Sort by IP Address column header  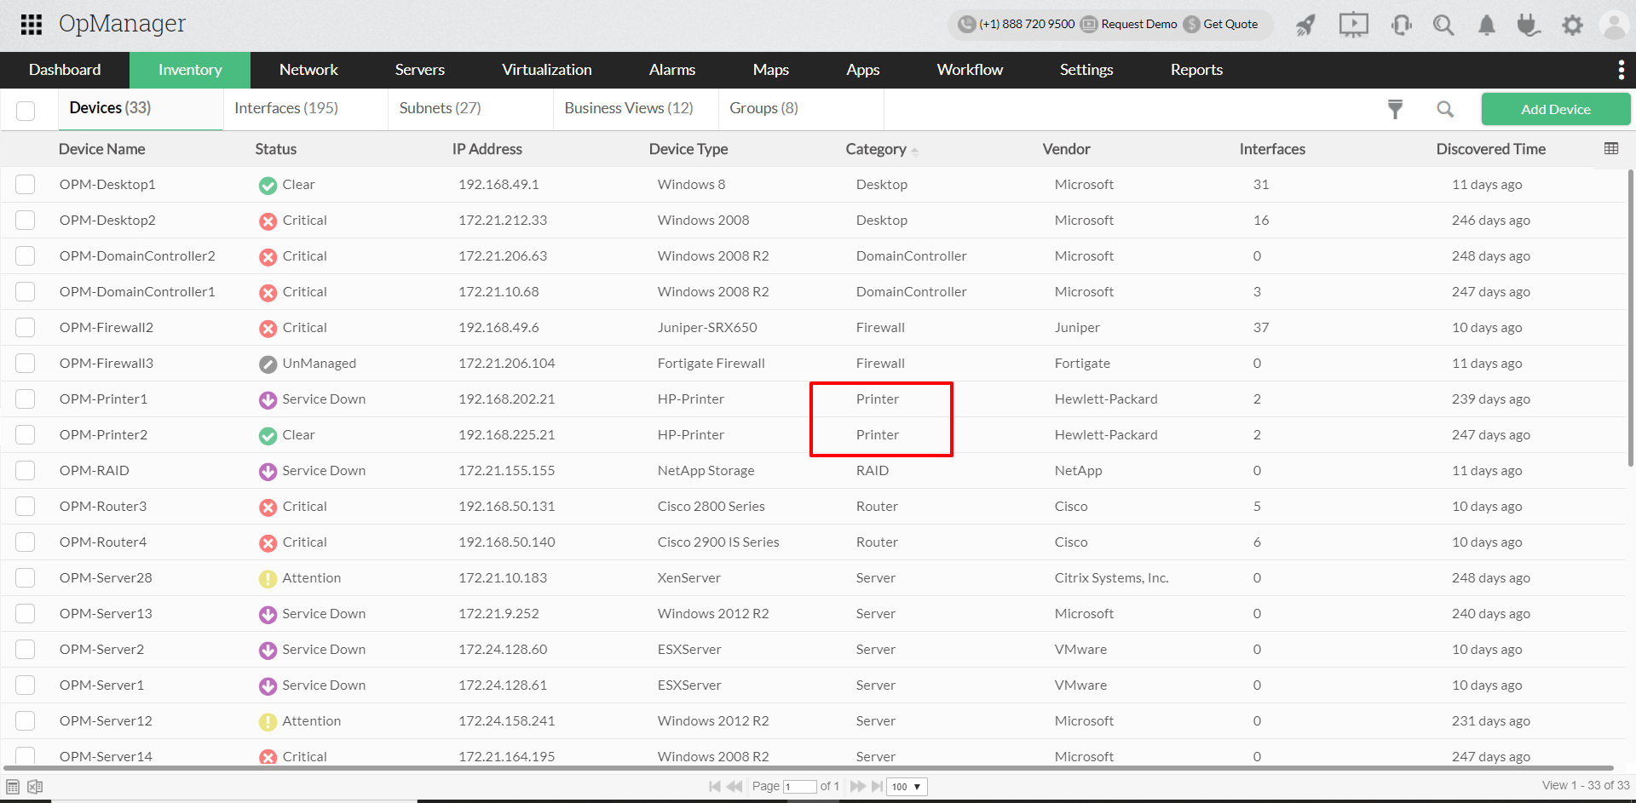pyautogui.click(x=487, y=149)
